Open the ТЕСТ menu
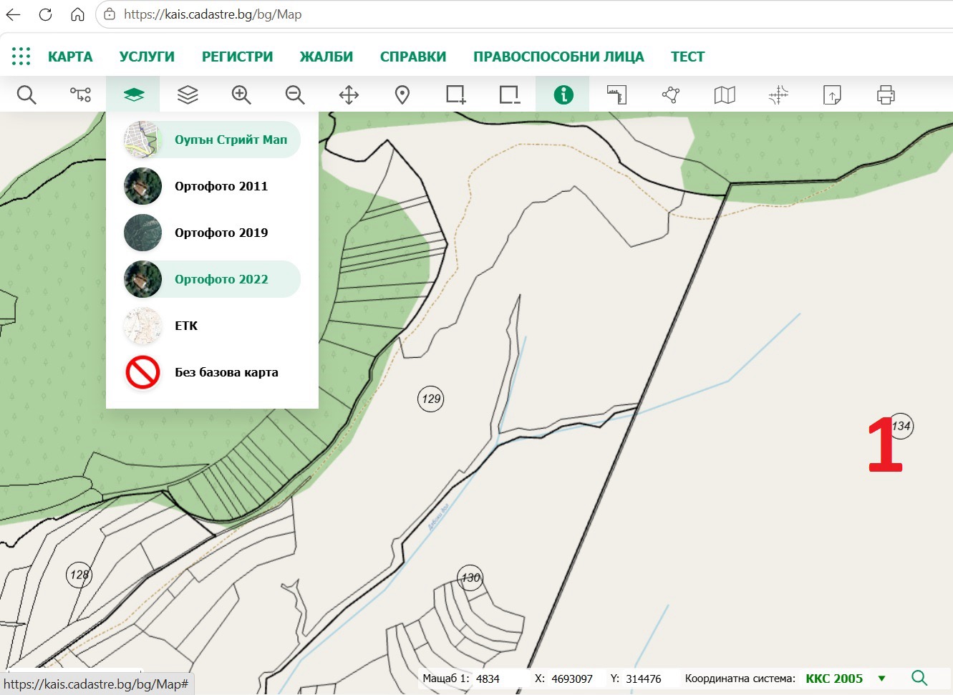 687,57
